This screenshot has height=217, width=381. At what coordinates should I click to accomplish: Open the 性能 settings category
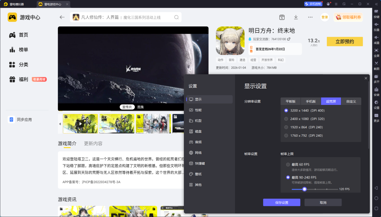pyautogui.click(x=198, y=110)
